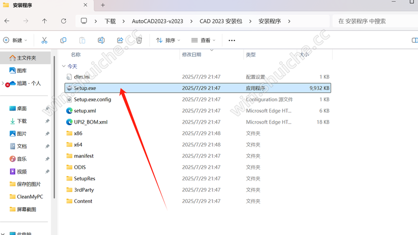Click the Rename icon in toolbar

coord(101,40)
